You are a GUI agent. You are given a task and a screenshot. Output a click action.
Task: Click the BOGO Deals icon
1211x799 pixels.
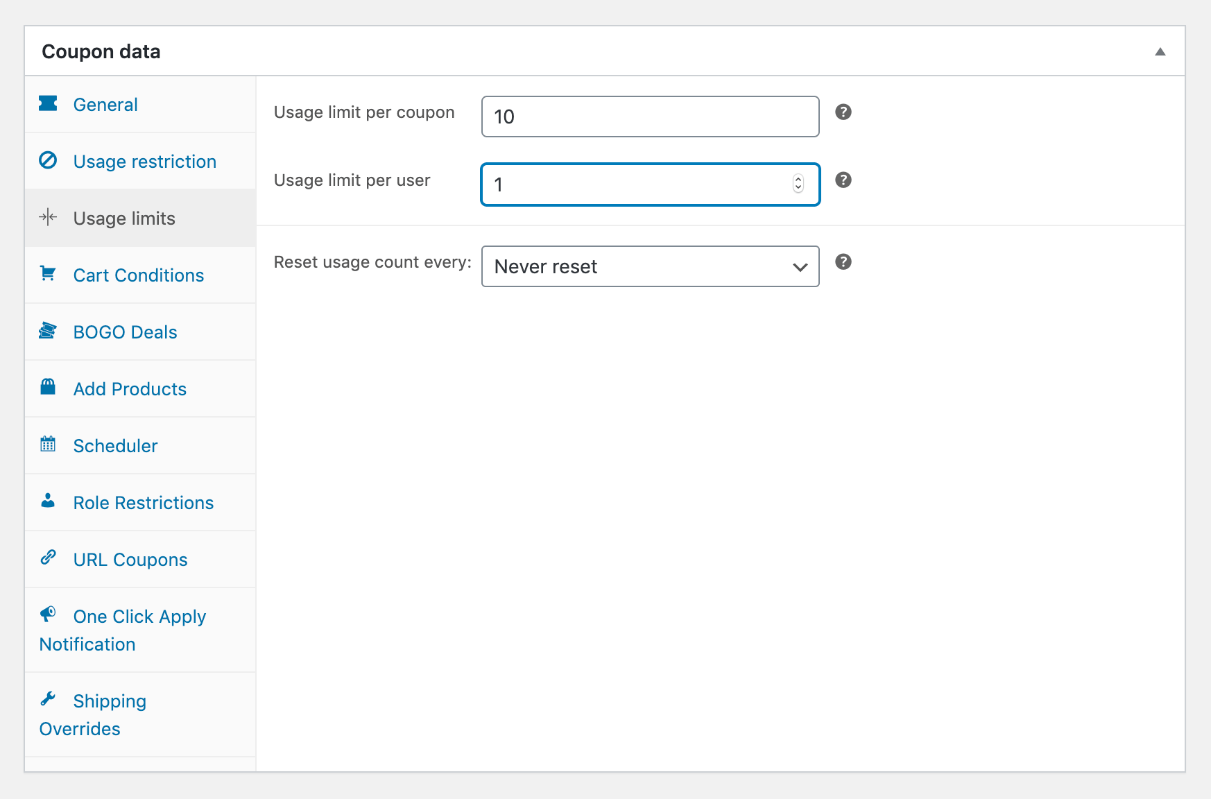coord(48,330)
